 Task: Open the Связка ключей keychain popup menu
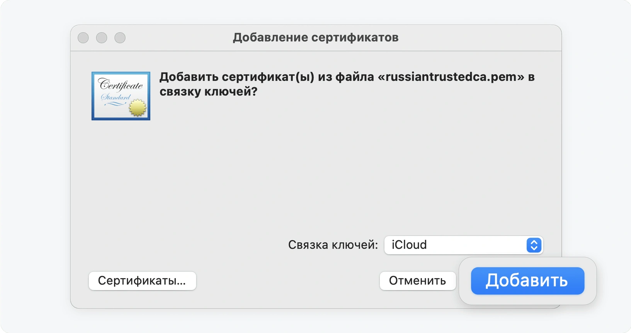(x=464, y=245)
